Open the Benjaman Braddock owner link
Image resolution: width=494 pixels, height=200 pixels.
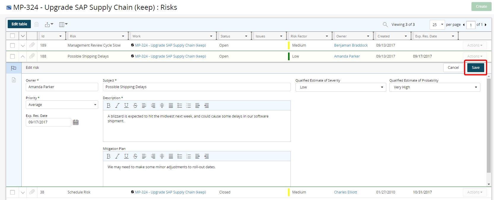[x=351, y=45]
